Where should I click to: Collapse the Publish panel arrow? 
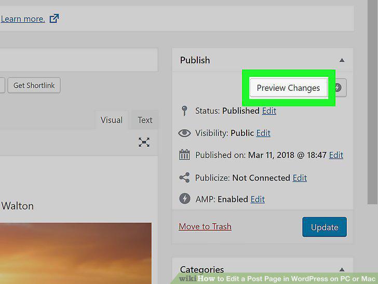point(342,60)
